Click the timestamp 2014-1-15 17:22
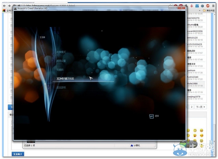 click(195, 79)
